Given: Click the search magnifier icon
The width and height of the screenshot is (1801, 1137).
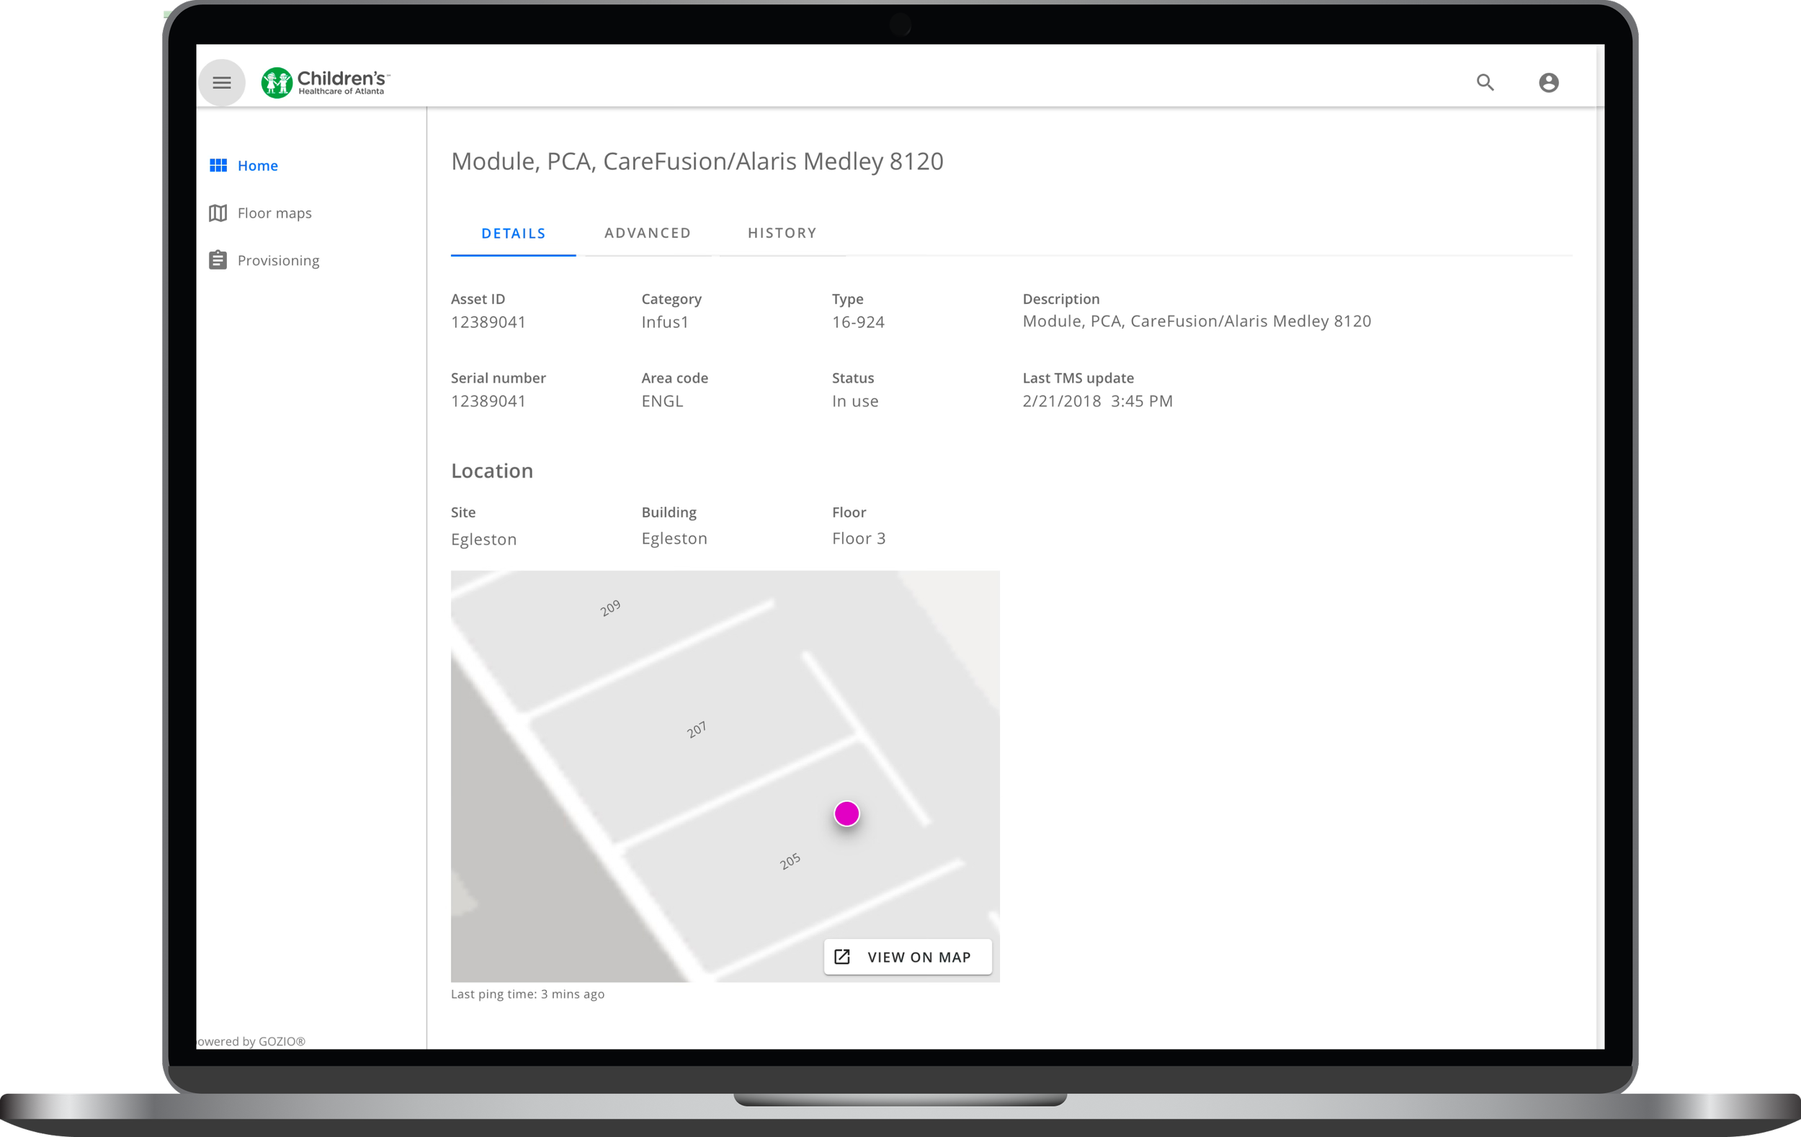Looking at the screenshot, I should (1485, 82).
